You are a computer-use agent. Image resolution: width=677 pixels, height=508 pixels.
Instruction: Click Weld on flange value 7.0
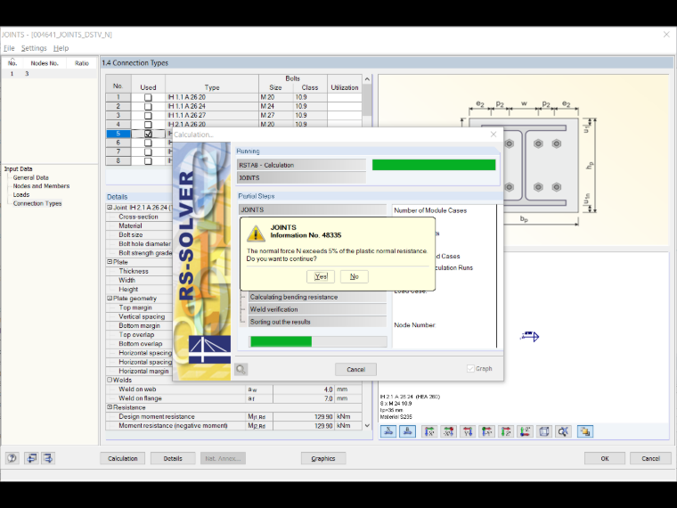pyautogui.click(x=303, y=398)
